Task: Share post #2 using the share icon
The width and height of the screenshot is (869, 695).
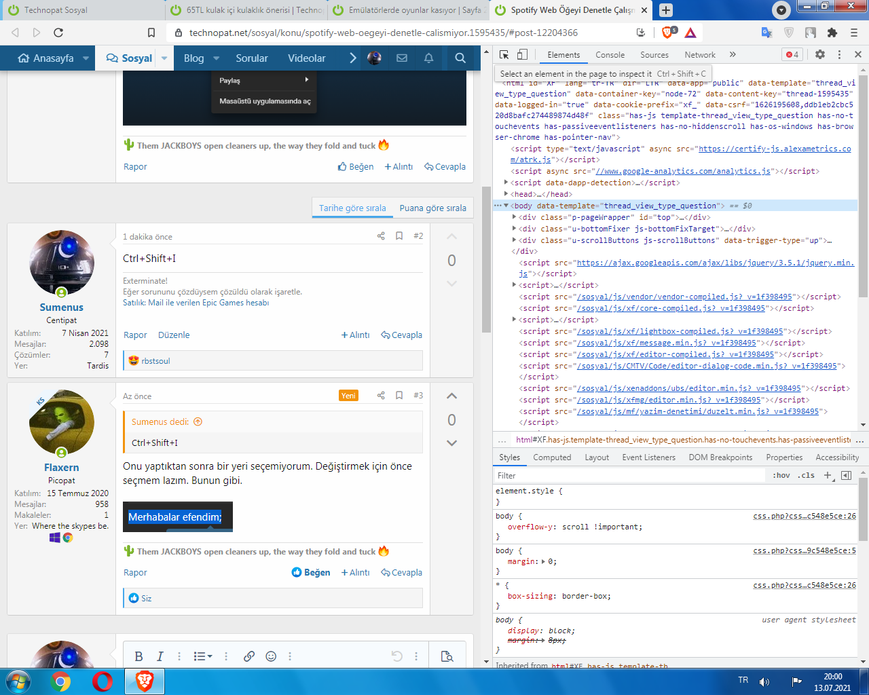Action: point(381,236)
